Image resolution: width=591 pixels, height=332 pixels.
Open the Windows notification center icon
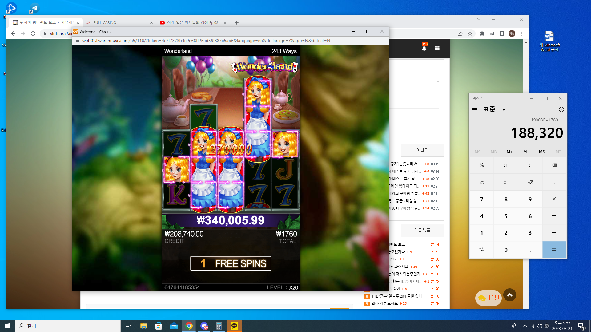click(x=581, y=326)
